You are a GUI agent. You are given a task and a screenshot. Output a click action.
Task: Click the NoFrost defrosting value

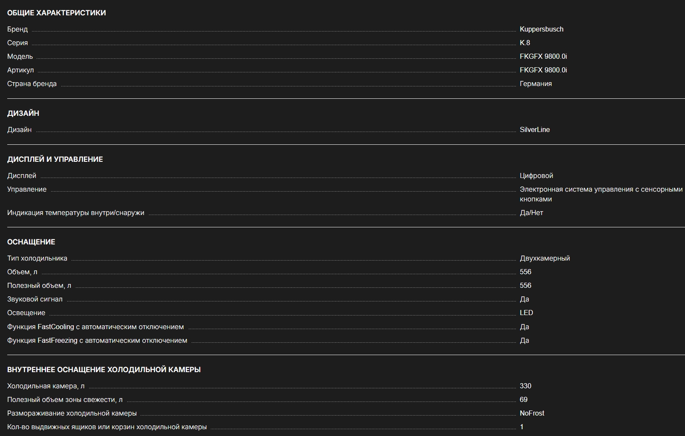532,413
